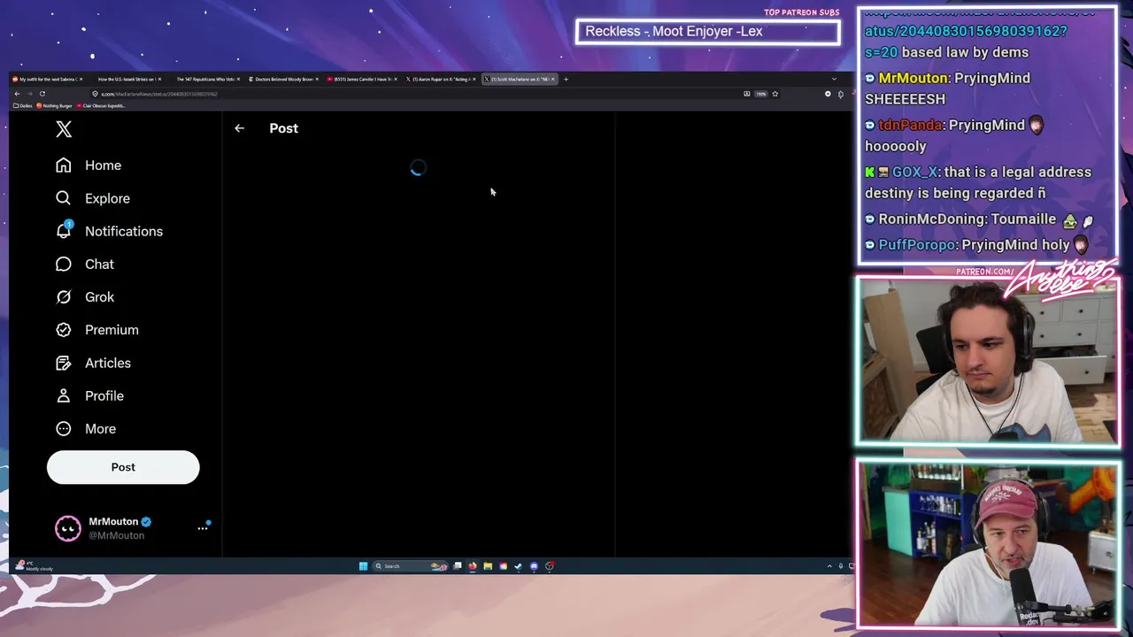Open Chat bubble icon
This screenshot has height=637, width=1133.
(x=64, y=264)
